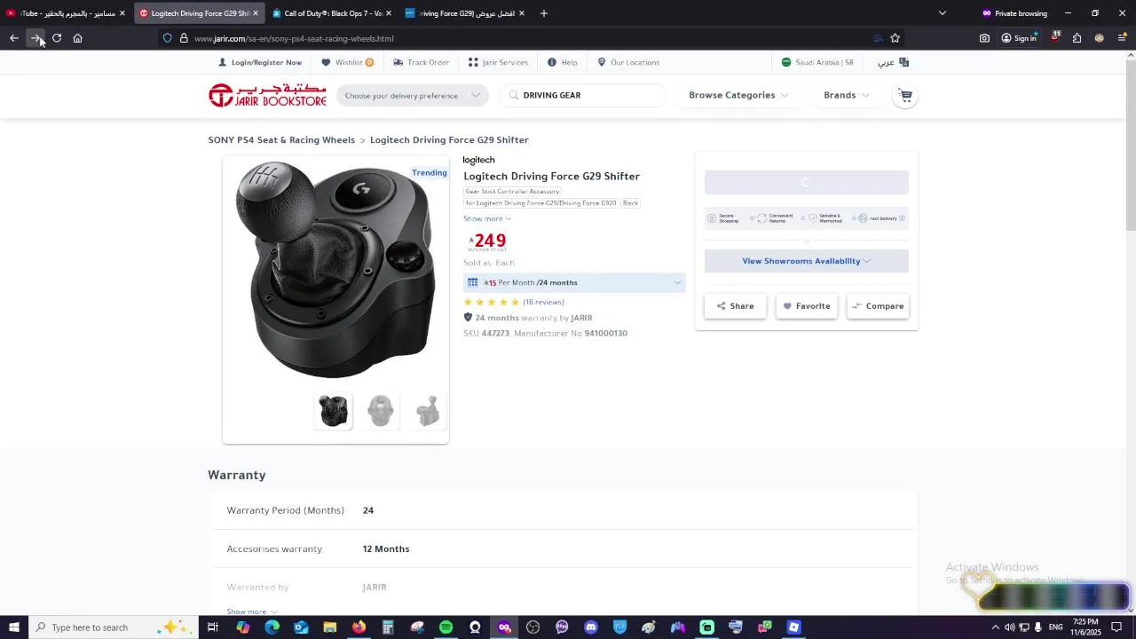Click site padlock security icon
This screenshot has width=1136, height=639.
184,38
